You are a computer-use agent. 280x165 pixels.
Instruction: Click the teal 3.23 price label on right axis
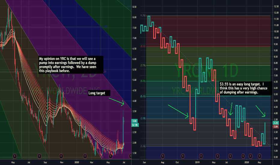(276, 123)
